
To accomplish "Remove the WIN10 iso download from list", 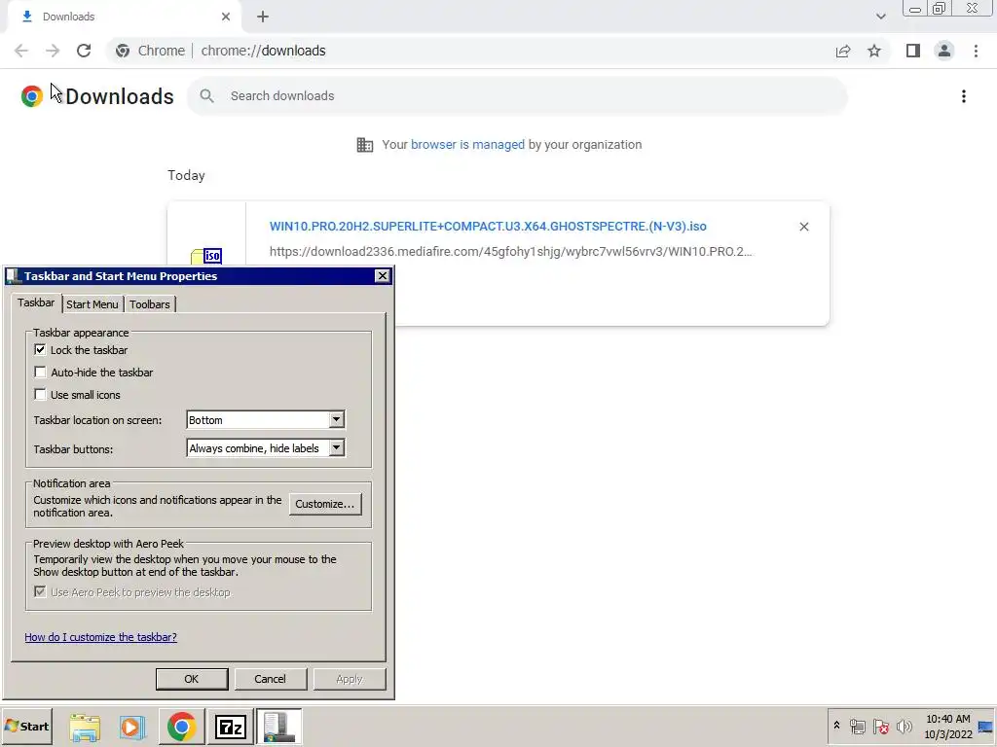I will (x=803, y=227).
